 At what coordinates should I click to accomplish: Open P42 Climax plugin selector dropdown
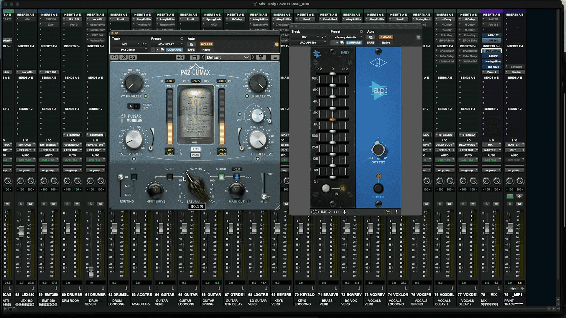[129, 50]
